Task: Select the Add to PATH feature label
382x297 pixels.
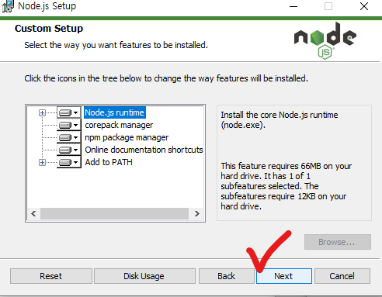Action: (x=109, y=162)
